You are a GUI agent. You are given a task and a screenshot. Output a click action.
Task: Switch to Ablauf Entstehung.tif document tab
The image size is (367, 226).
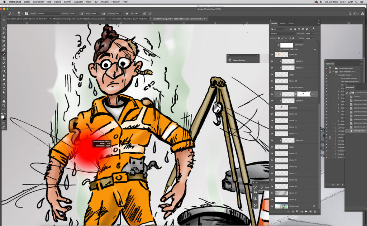79,19
